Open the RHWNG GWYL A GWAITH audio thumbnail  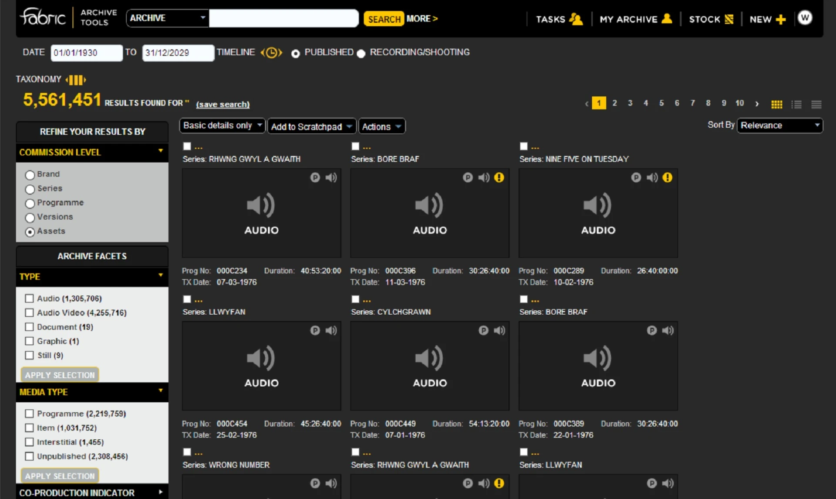click(261, 213)
